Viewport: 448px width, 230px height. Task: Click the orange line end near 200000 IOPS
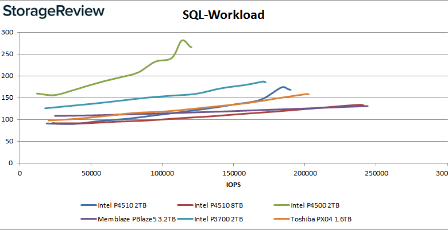click(308, 94)
